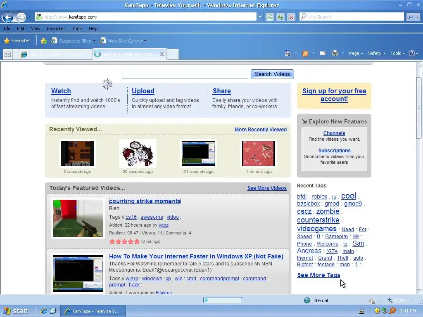423x317 pixels.
Task: Click the orange magnifier tray icon
Action: coord(392,311)
